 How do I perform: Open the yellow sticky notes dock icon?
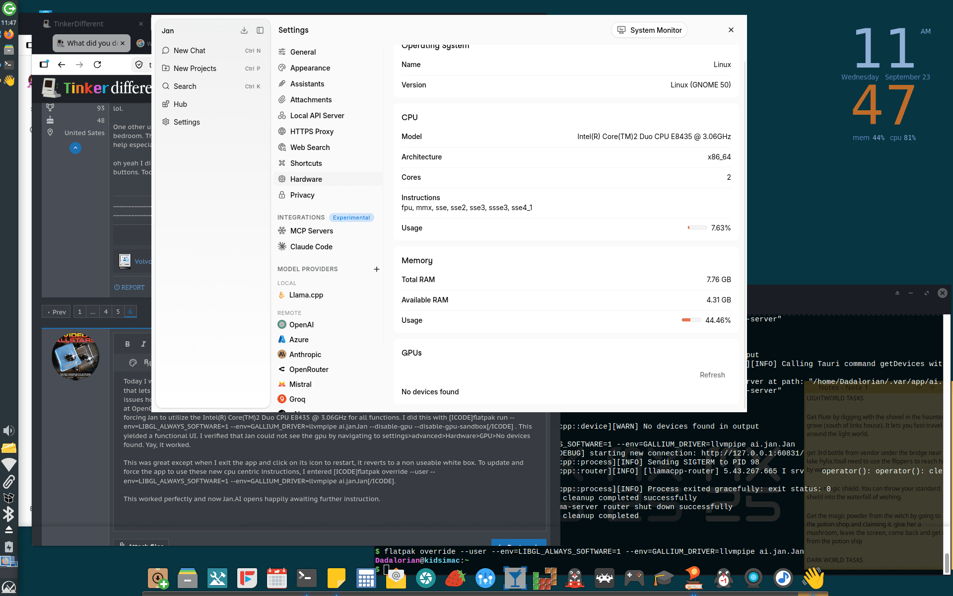coord(337,578)
